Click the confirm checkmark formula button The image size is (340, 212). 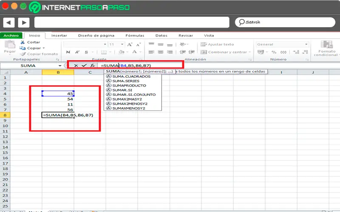tap(84, 65)
